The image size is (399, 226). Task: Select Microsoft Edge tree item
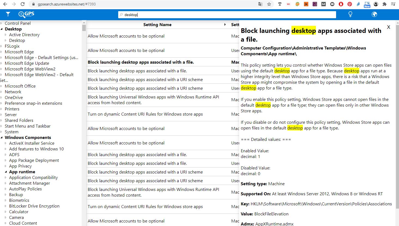(19, 52)
